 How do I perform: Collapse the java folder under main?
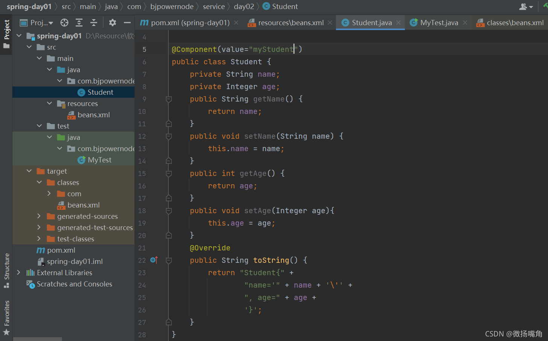coord(50,70)
